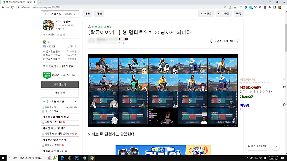287x161 pixels.
Task: Copy the post link with URL 복사
Action: (x=229, y=41)
